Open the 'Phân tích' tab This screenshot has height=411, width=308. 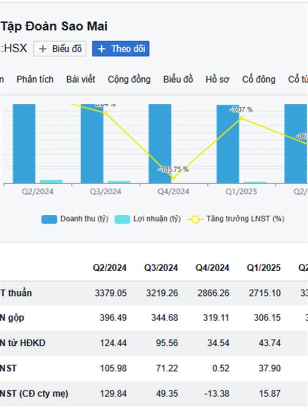35,79
